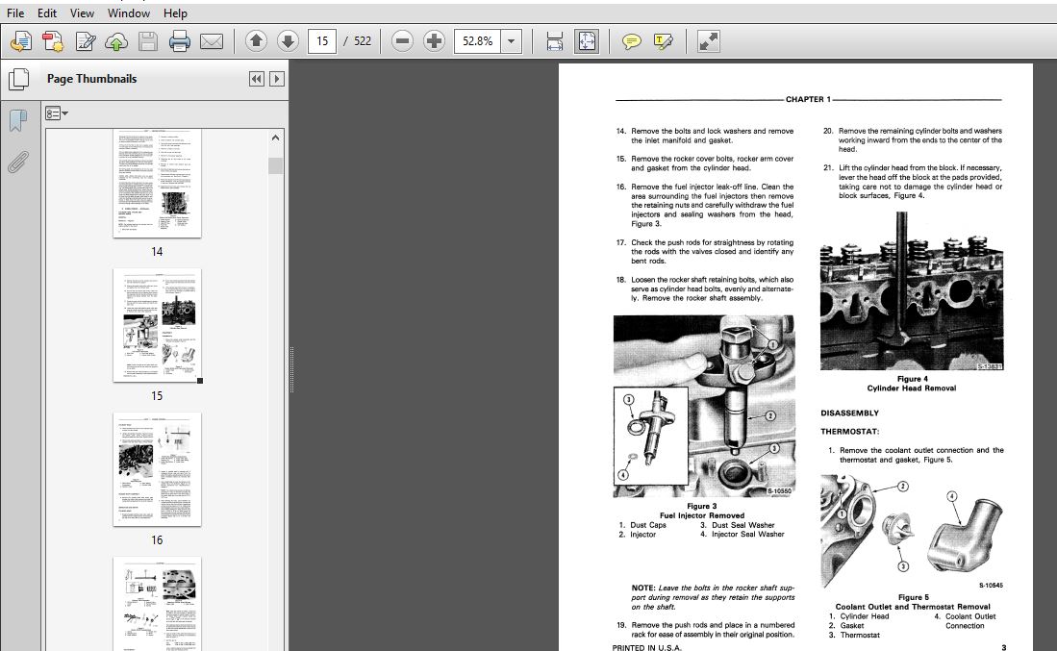The height and width of the screenshot is (651, 1057).
Task: Click the thumbnails scrollbar up arrow
Action: (275, 138)
